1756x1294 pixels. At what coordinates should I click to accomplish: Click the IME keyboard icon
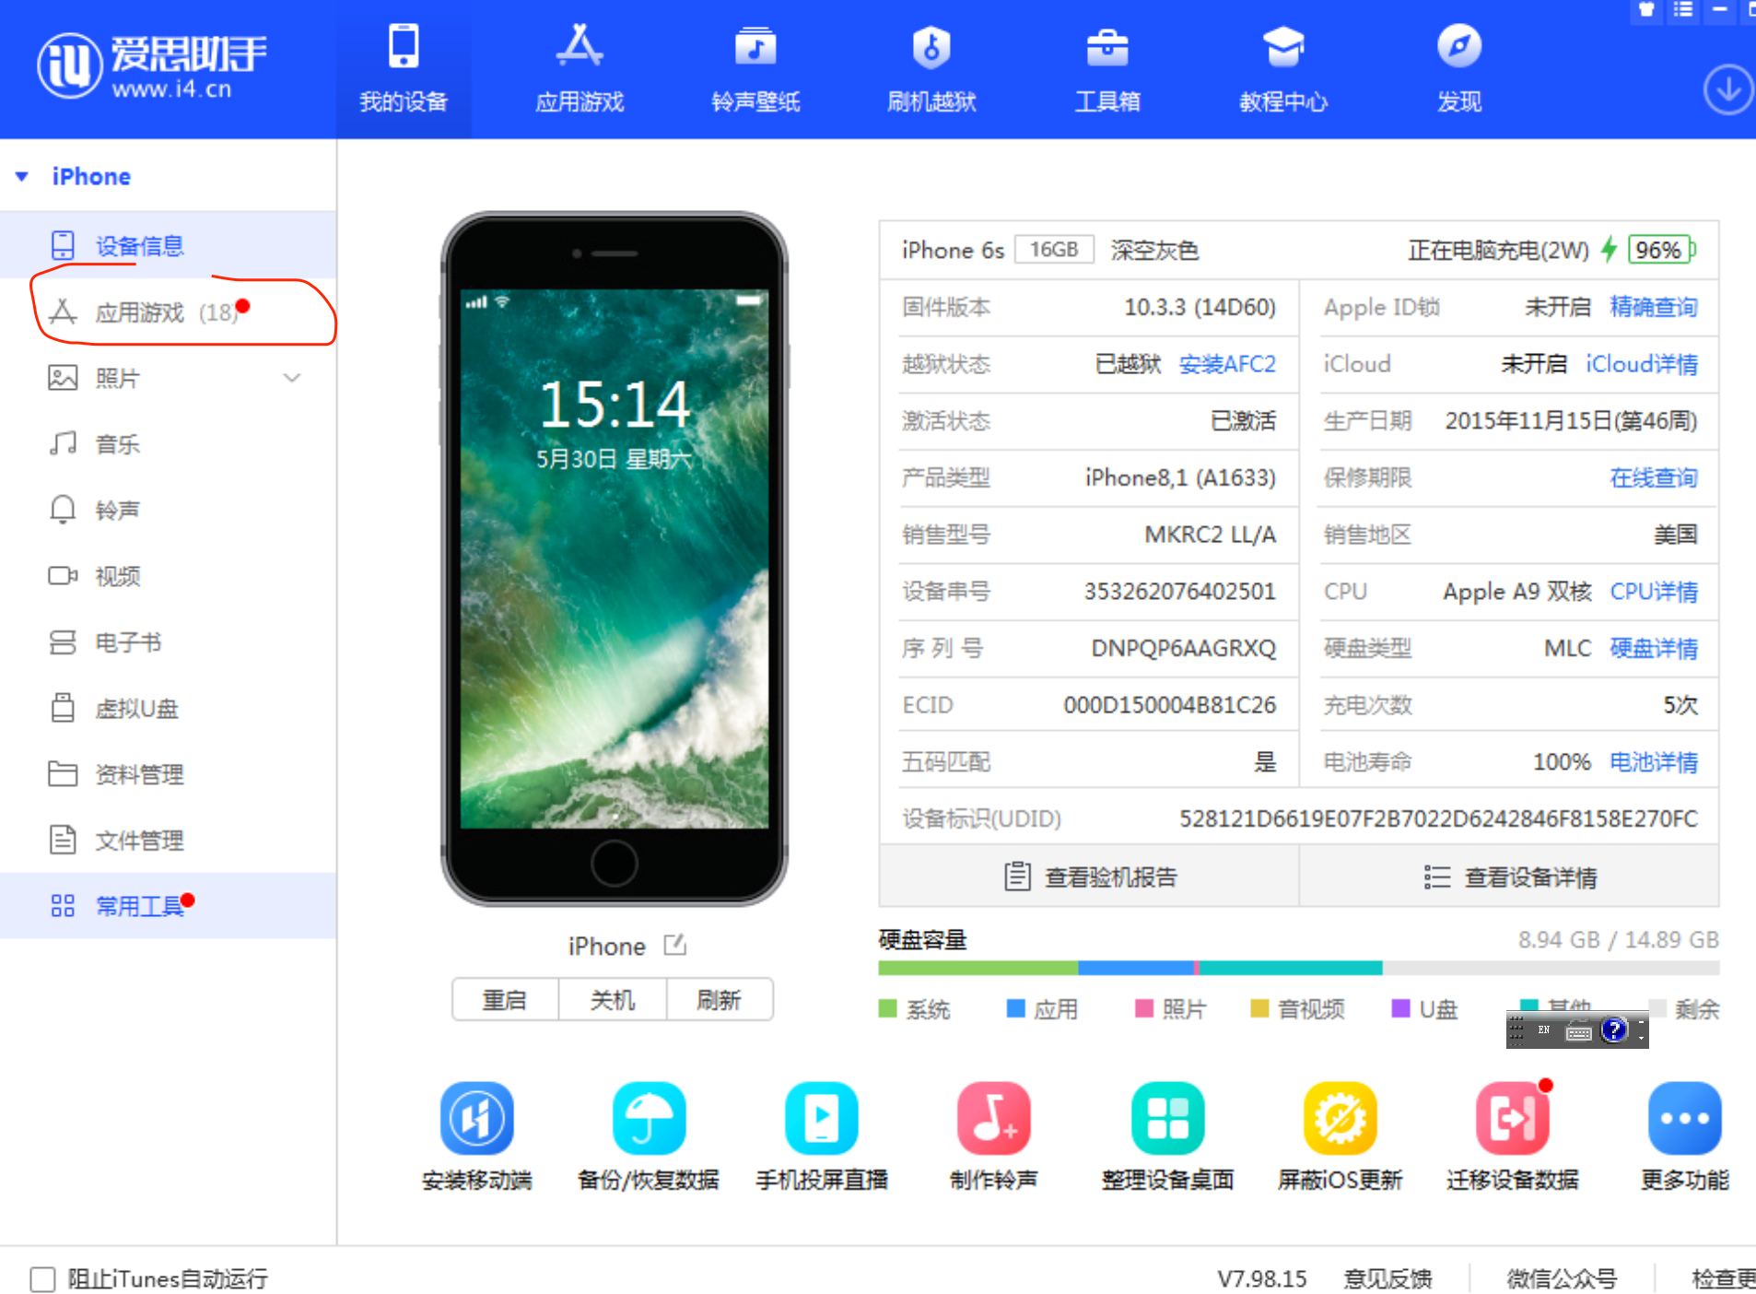[1578, 1032]
